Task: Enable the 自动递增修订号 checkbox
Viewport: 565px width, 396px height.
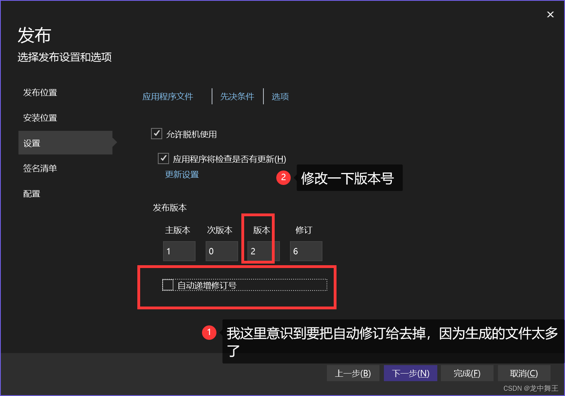Action: [x=168, y=285]
